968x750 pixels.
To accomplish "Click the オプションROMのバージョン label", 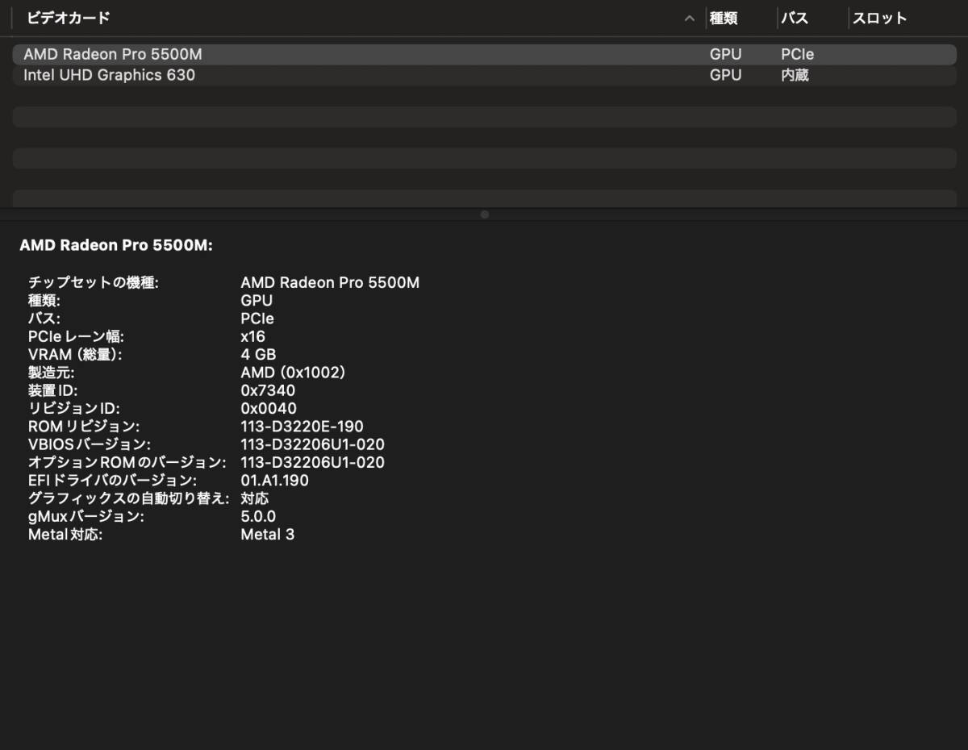I will 127,462.
